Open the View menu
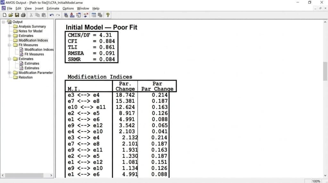 coord(28,8)
